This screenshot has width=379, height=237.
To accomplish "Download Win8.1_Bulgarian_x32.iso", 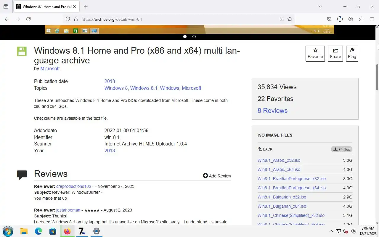I will (282, 197).
